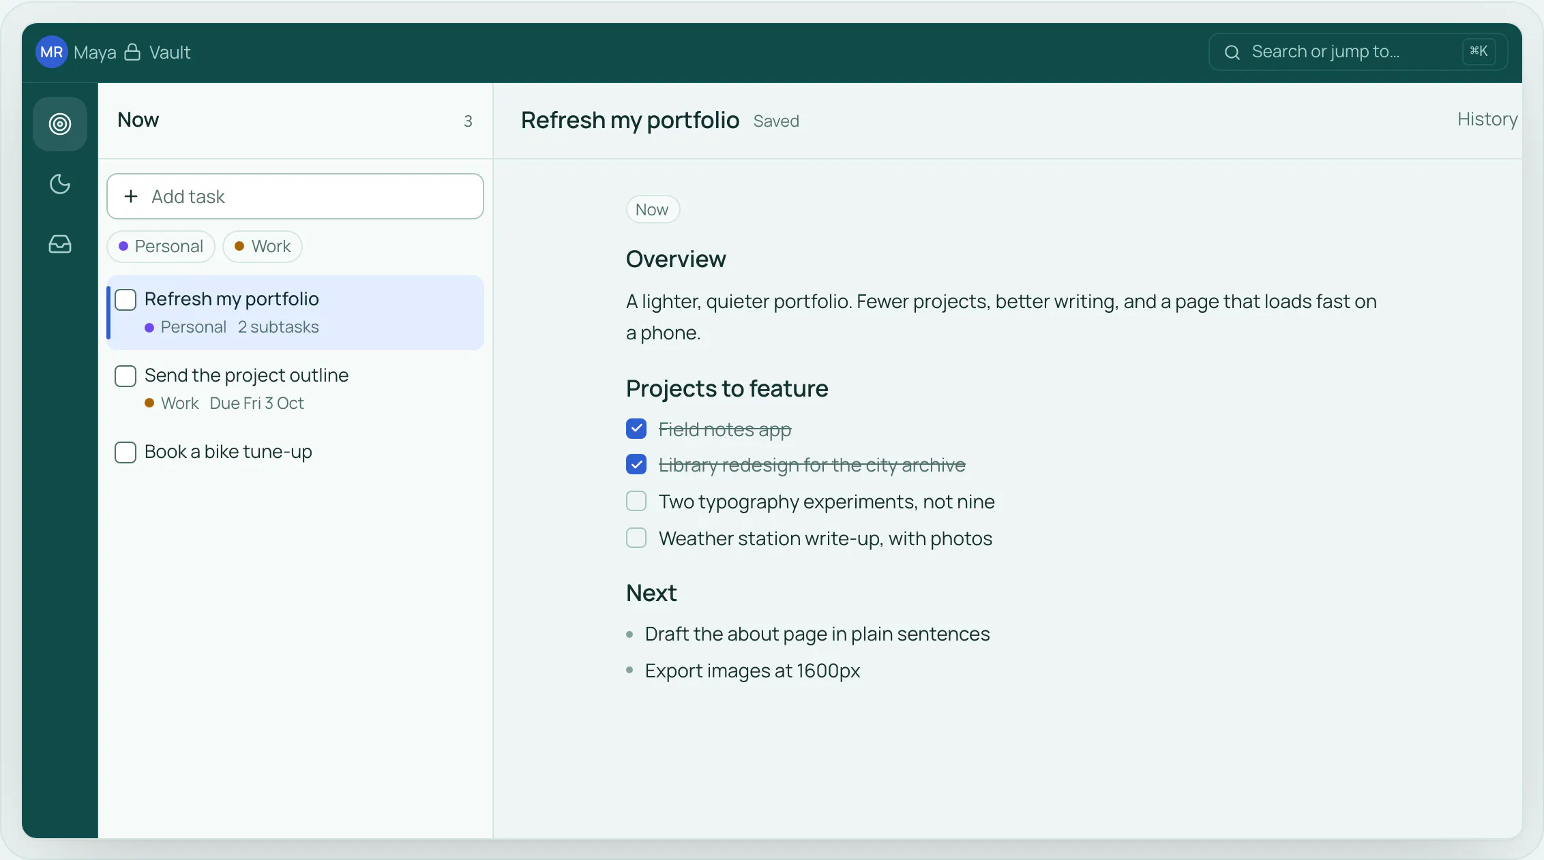
Task: Click the 2 subtasks label
Action: (x=278, y=327)
